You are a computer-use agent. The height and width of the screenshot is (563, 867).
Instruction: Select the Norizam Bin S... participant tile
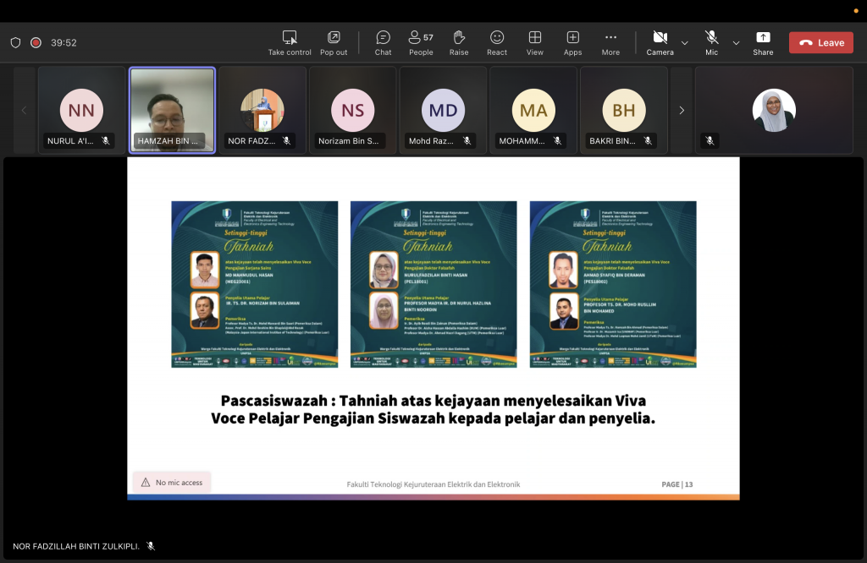(x=353, y=110)
